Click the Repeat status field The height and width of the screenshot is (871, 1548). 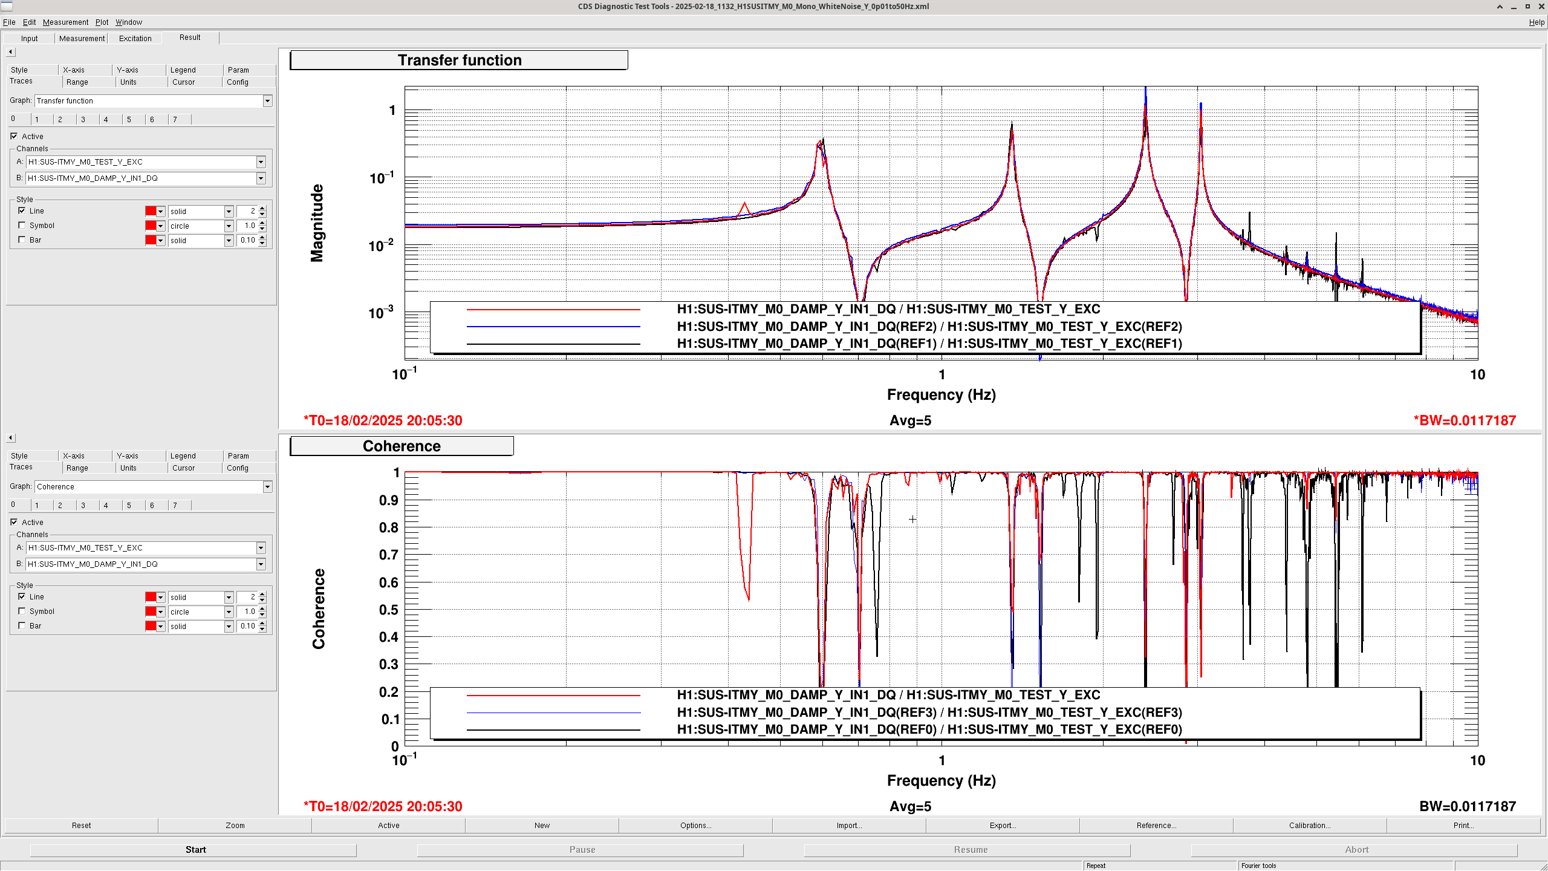point(1159,866)
